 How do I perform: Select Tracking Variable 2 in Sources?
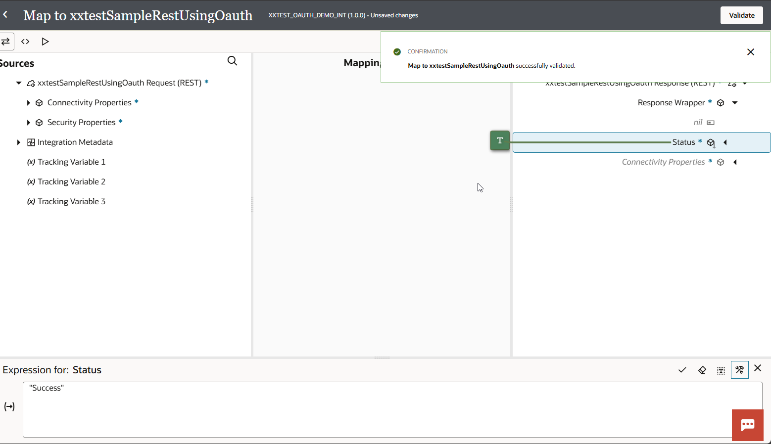point(71,181)
